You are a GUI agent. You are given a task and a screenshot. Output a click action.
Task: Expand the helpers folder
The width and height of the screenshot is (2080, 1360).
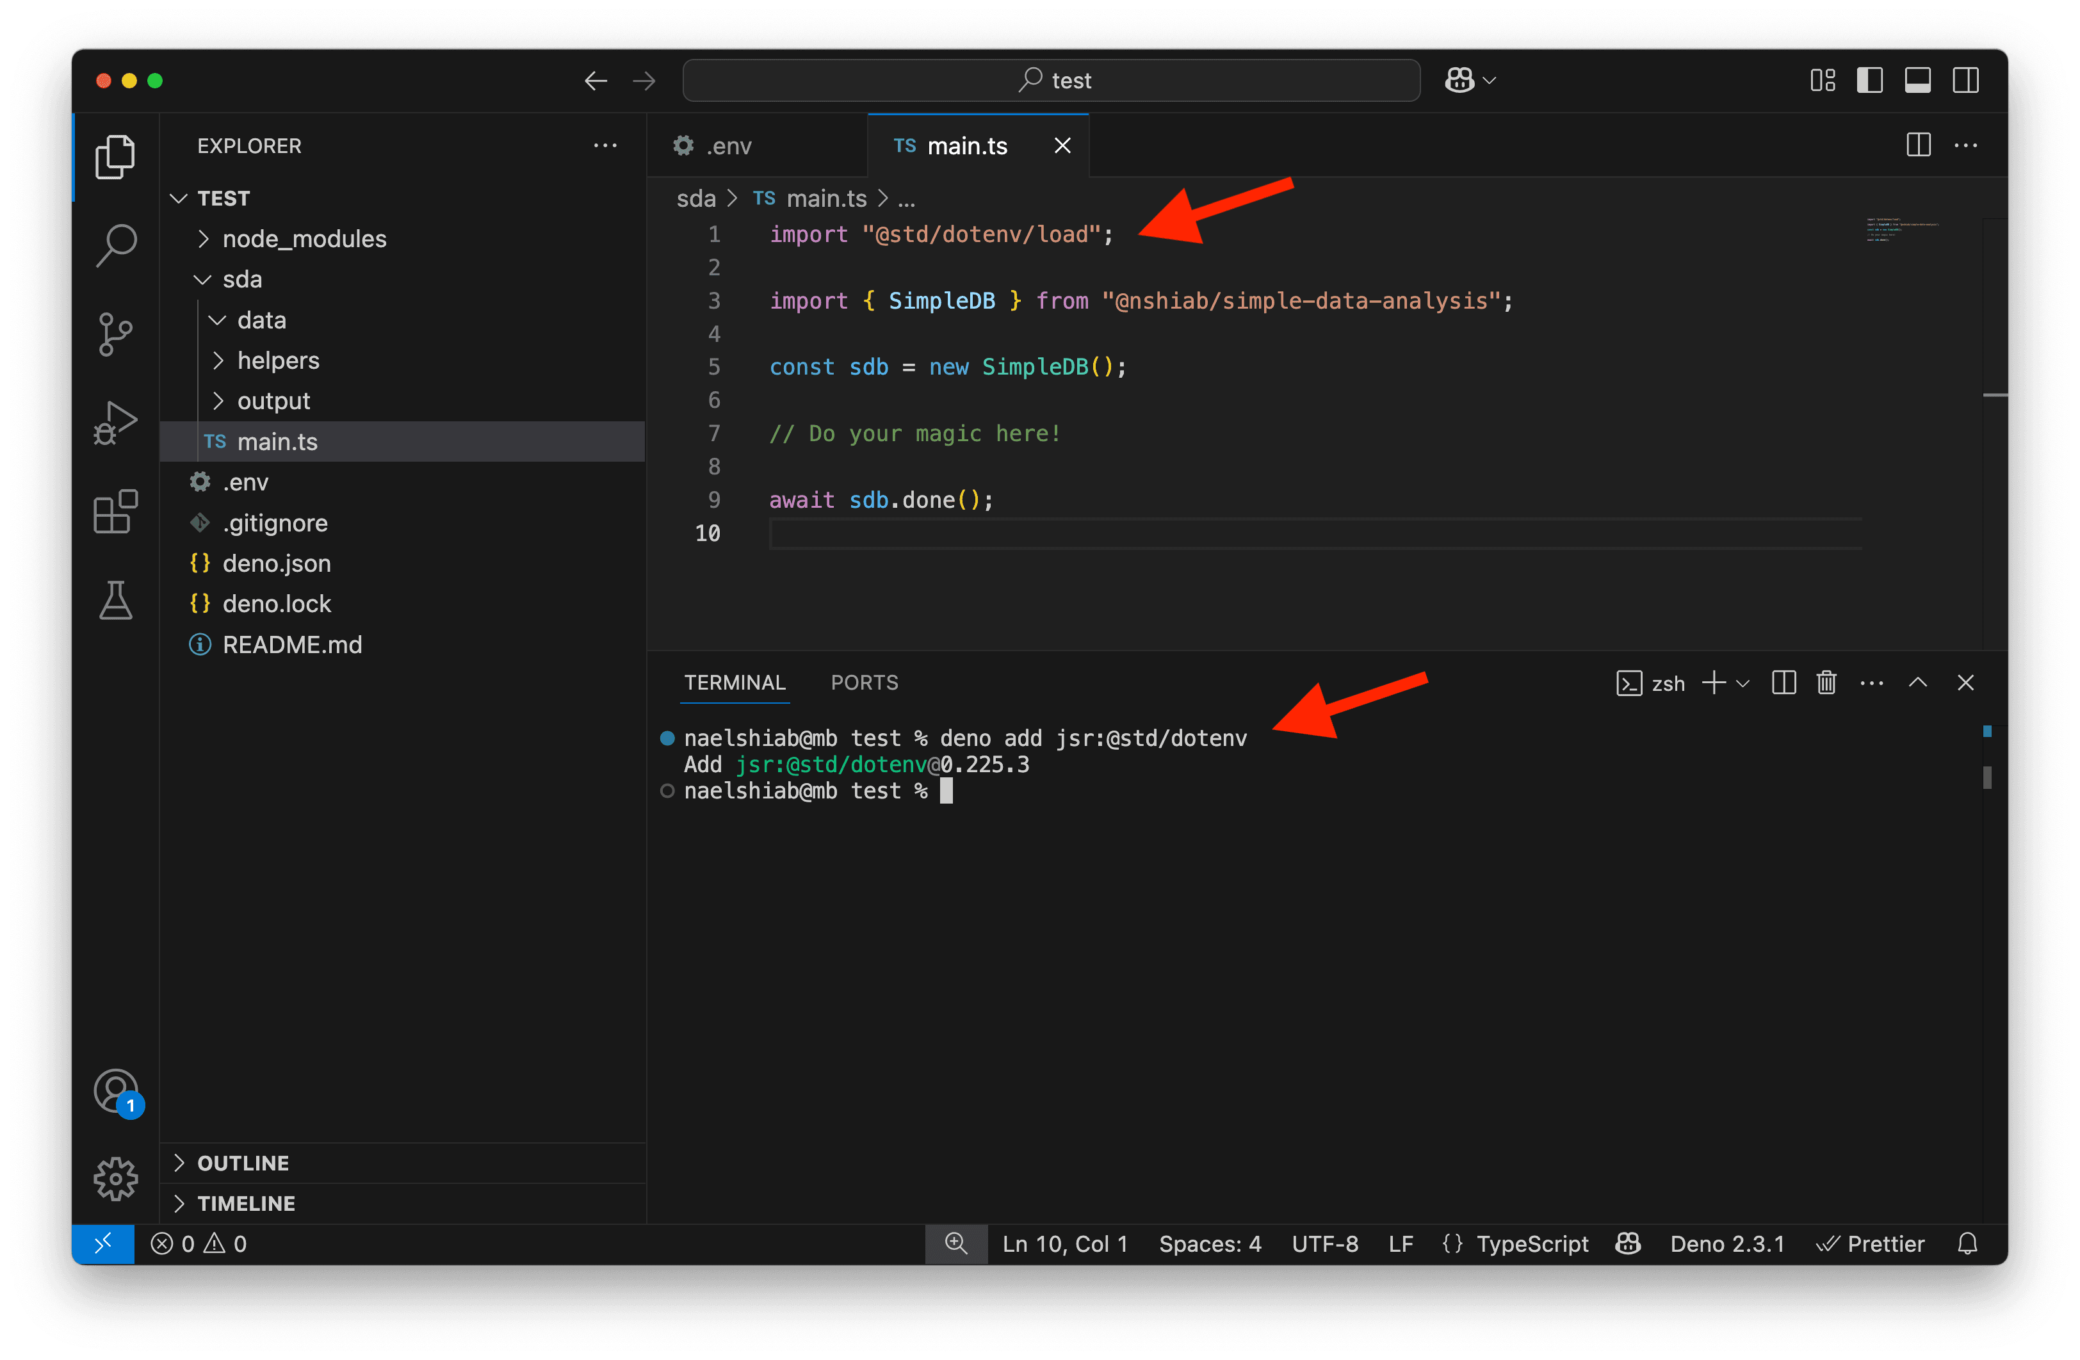[403, 360]
